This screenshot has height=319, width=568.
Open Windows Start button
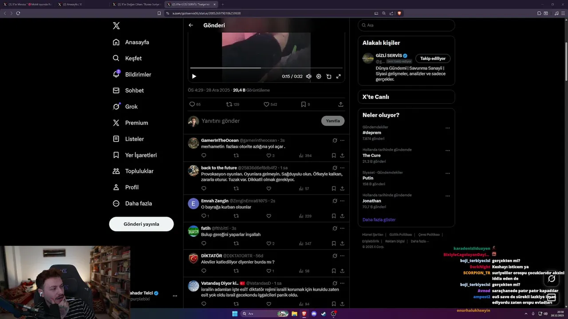235,314
